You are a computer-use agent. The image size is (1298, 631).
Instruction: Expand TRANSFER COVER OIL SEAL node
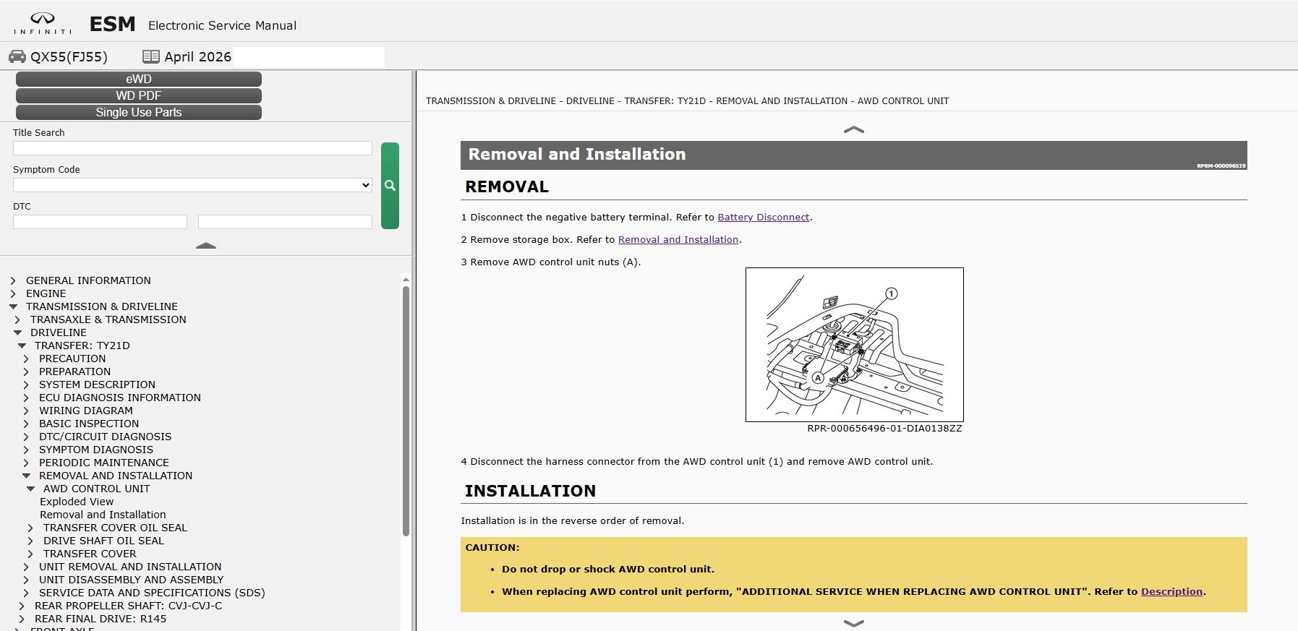pos(30,528)
